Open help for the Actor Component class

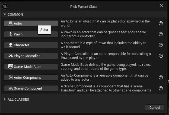[161, 77]
